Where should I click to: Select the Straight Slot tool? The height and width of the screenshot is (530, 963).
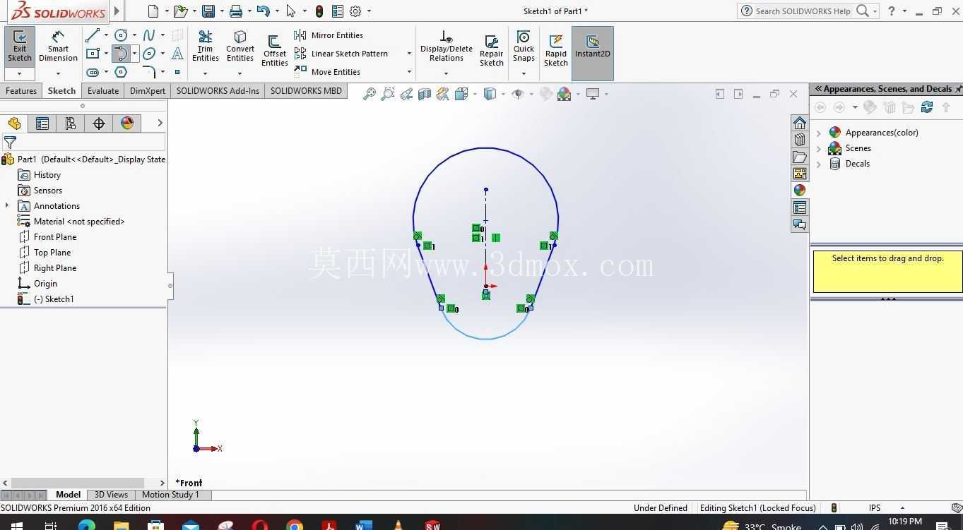93,72
